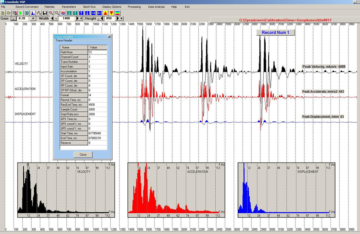Click the open folder toolbar icon
The image size is (360, 234).
click(x=9, y=13)
